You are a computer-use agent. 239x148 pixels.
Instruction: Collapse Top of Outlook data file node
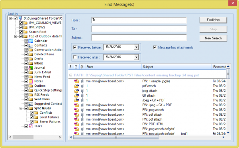tap(16, 36)
